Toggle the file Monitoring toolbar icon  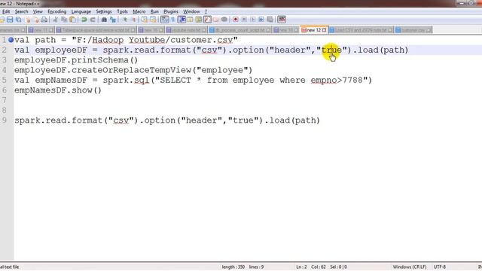point(224,20)
